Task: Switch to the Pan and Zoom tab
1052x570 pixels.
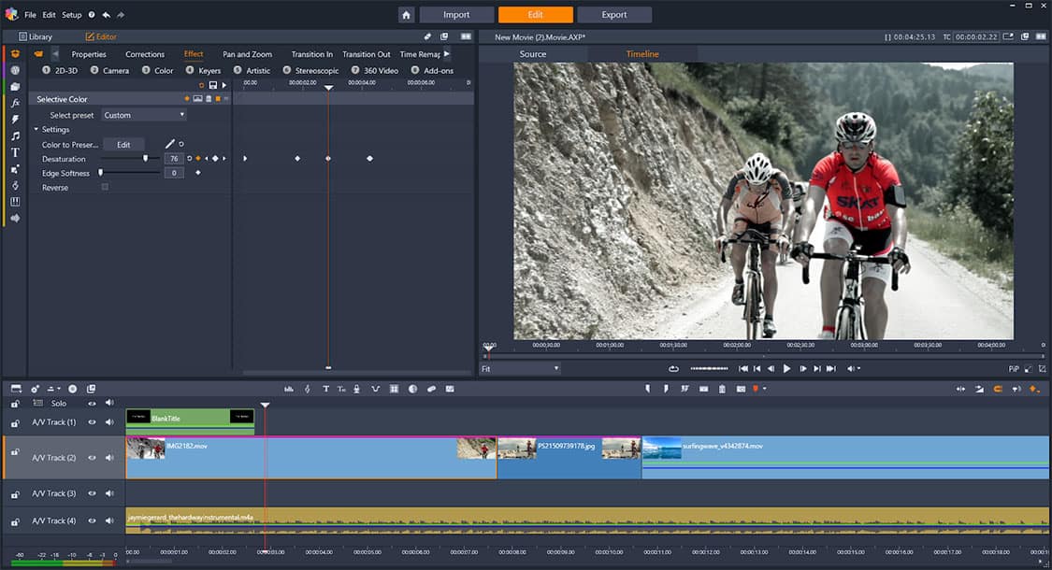Action: [247, 54]
